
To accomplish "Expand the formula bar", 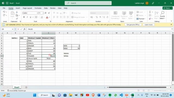I will point(172,29).
